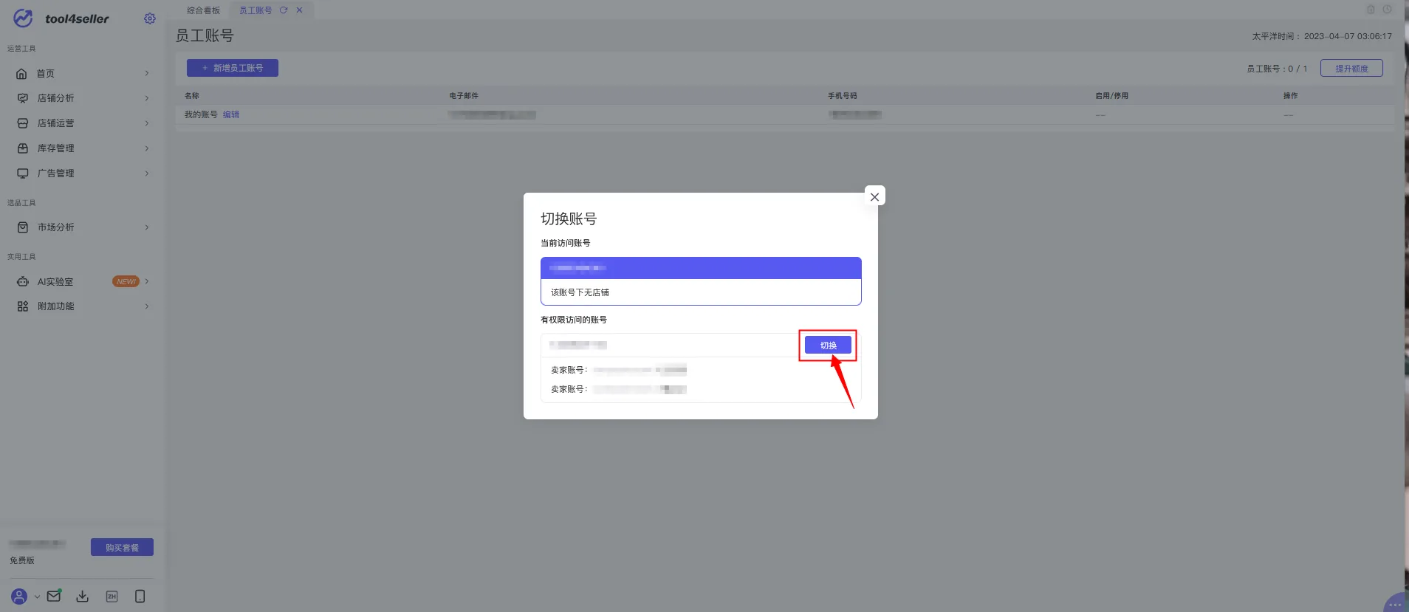Click the trash icon at top right
Viewport: 1409px width, 612px height.
point(1371,10)
